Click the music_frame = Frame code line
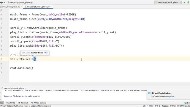 click(x=43, y=15)
